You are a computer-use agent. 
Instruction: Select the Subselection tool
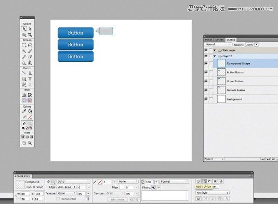[30, 29]
